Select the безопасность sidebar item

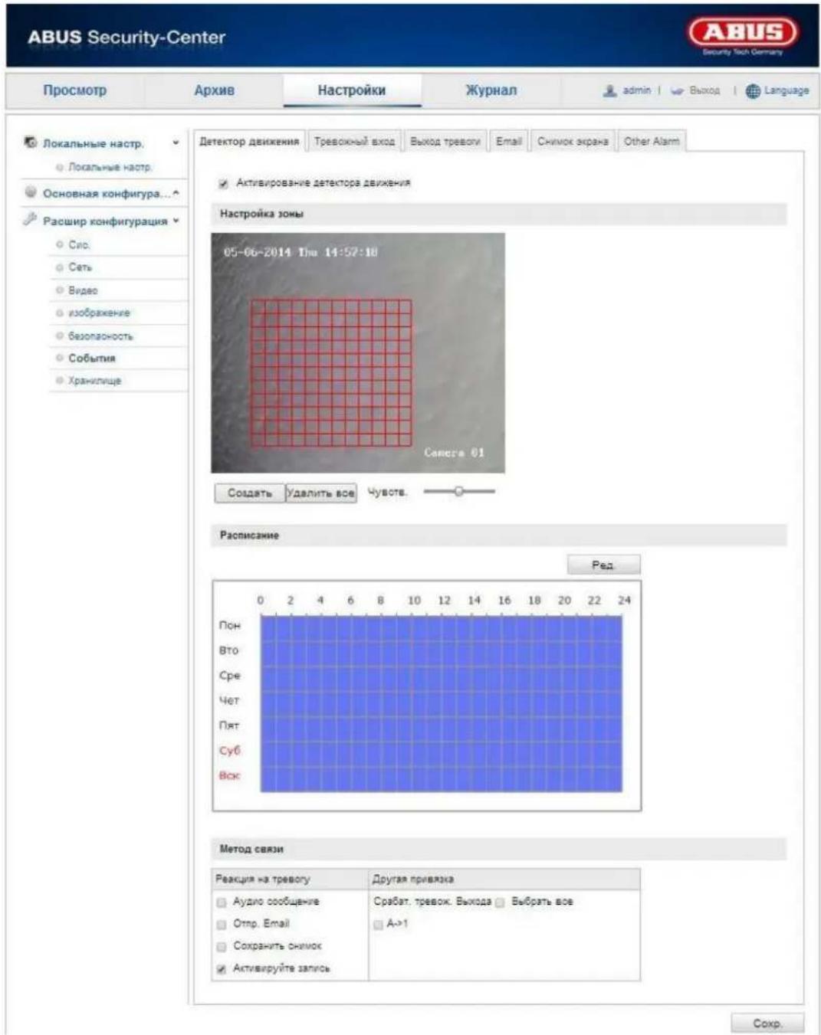(x=100, y=336)
